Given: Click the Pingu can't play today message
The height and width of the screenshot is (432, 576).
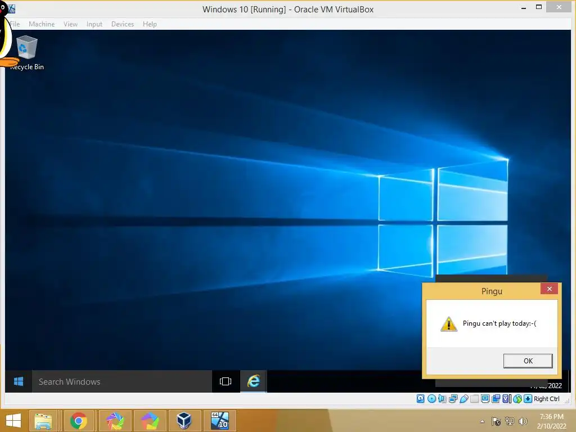Looking at the screenshot, I should pos(499,323).
